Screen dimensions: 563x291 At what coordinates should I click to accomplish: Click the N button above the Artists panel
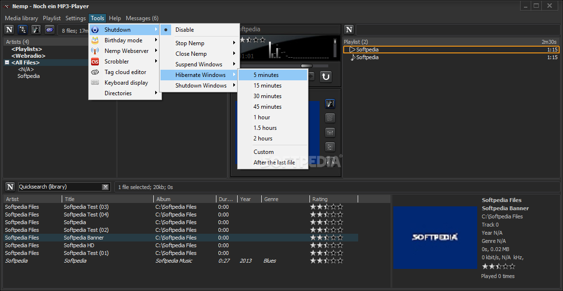pyautogui.click(x=9, y=29)
